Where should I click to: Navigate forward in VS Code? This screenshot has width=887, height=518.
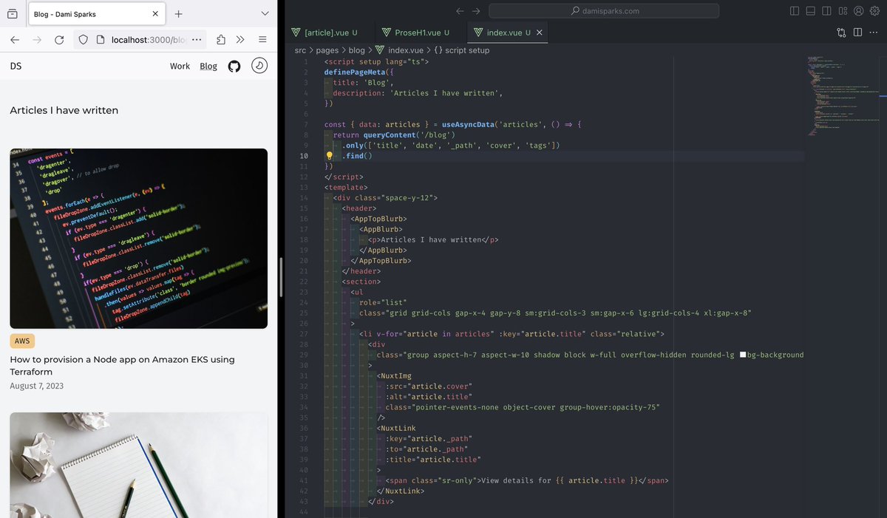point(476,11)
